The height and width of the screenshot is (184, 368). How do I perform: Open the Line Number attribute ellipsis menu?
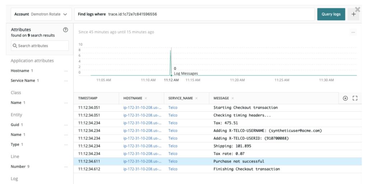pos(66,167)
